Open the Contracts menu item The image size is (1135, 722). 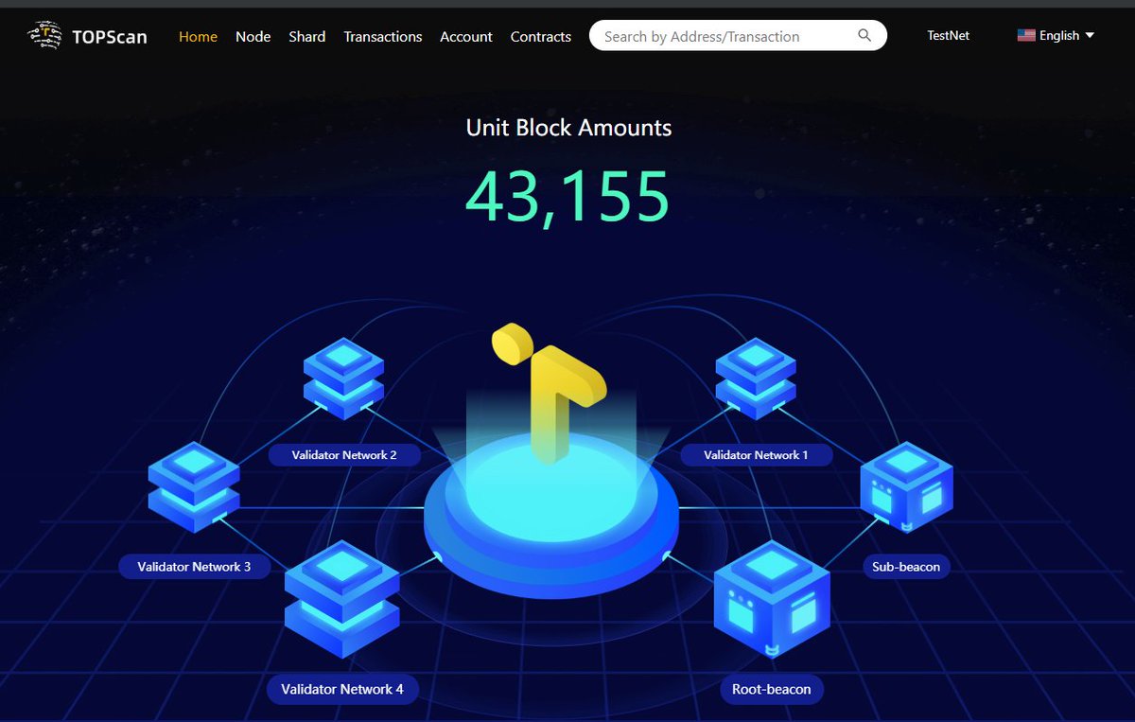(541, 37)
